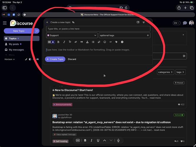Open a new Safari tab with plus icon
196x147 pixels.
[x=185, y=8]
